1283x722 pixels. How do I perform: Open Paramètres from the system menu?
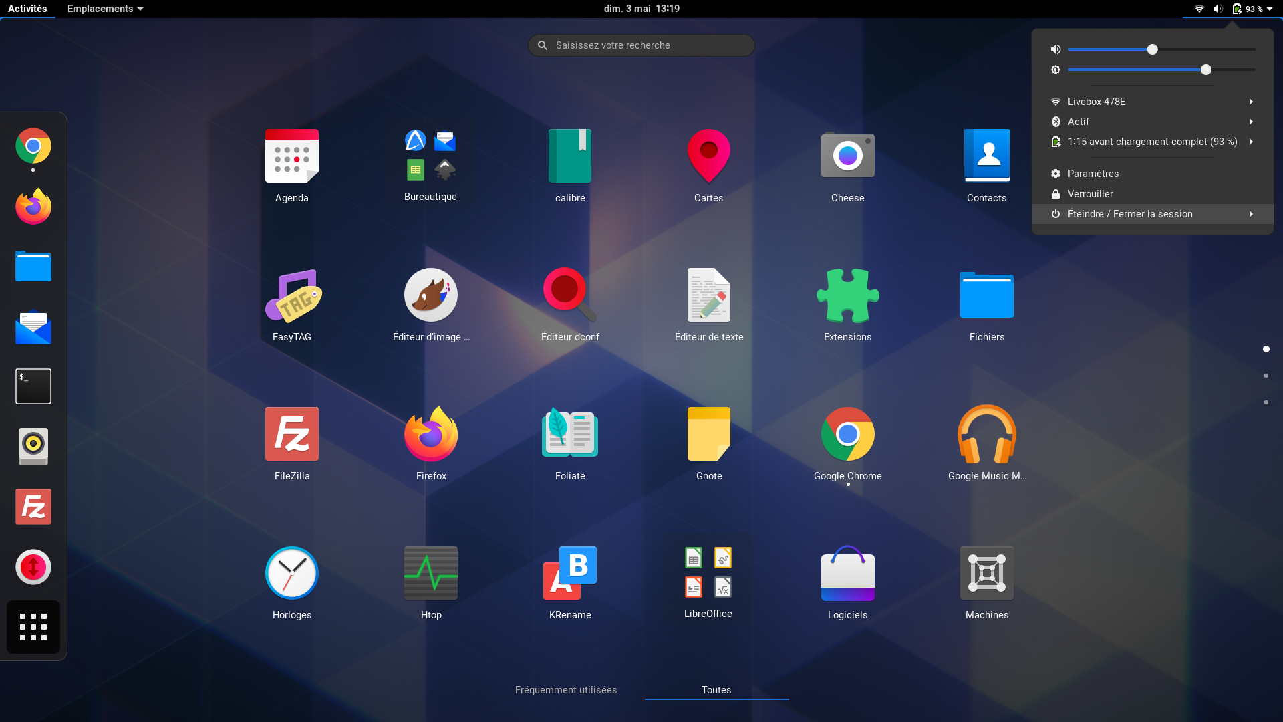(x=1093, y=174)
